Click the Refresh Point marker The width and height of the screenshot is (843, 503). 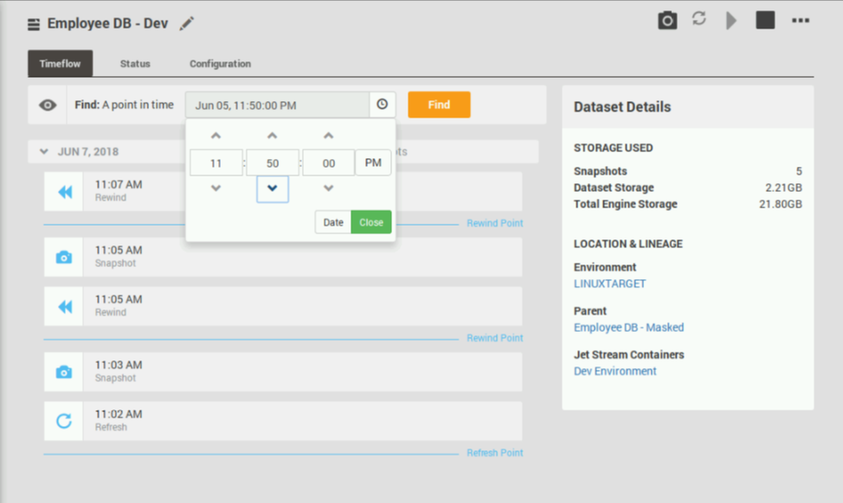[494, 453]
